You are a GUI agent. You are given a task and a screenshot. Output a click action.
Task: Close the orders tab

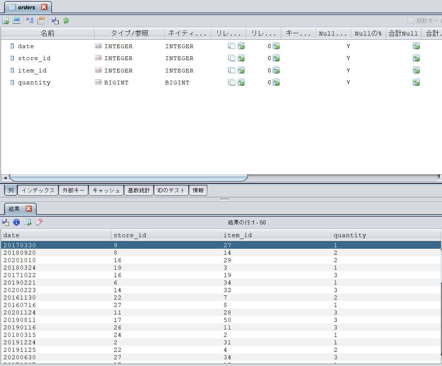click(44, 7)
